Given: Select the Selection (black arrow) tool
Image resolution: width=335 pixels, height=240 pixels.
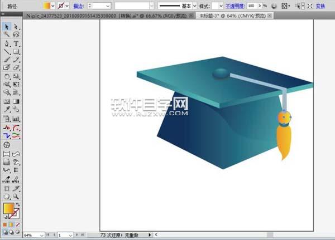Looking at the screenshot, I should 7,27.
